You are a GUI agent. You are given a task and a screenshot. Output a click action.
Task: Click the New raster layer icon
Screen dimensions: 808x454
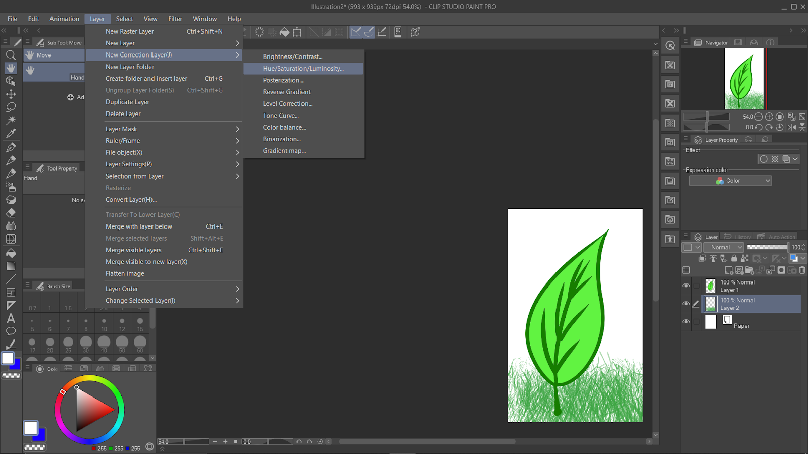click(x=729, y=270)
